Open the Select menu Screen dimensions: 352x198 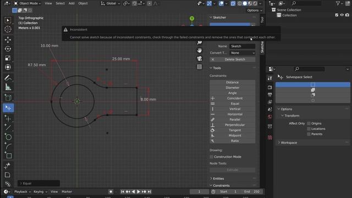pyautogui.click(x=60, y=3)
